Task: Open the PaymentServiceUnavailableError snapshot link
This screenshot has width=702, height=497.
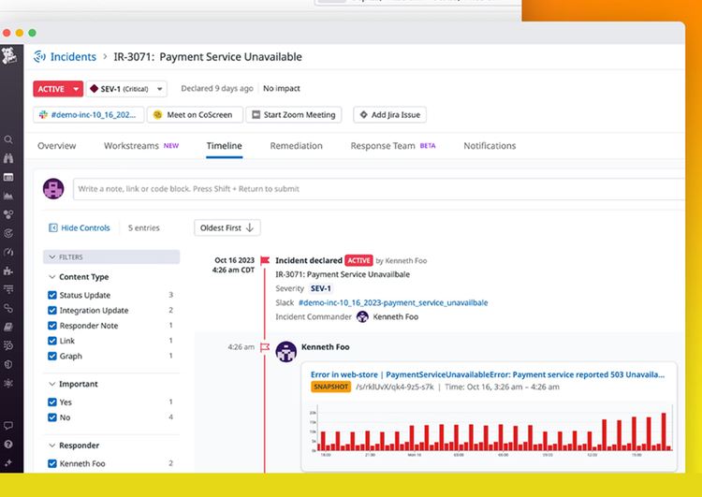Action: (488, 374)
